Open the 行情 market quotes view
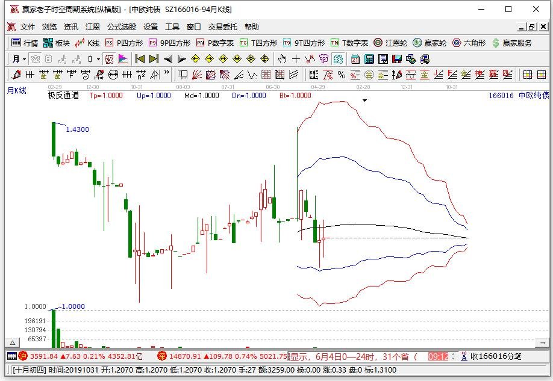Image resolution: width=553 pixels, height=381 pixels. (25, 43)
